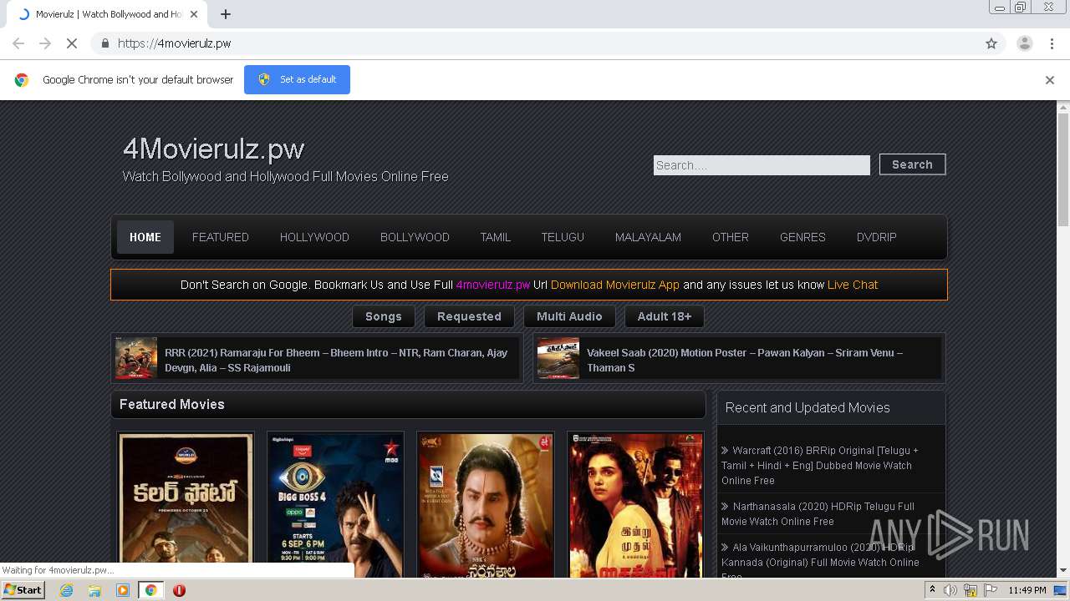The height and width of the screenshot is (601, 1070).
Task: Open the BOLLYWOOD menu item
Action: coord(415,237)
